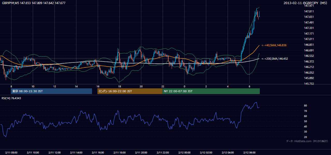Click the bottom time label 2/12 02:00

pos(206,153)
